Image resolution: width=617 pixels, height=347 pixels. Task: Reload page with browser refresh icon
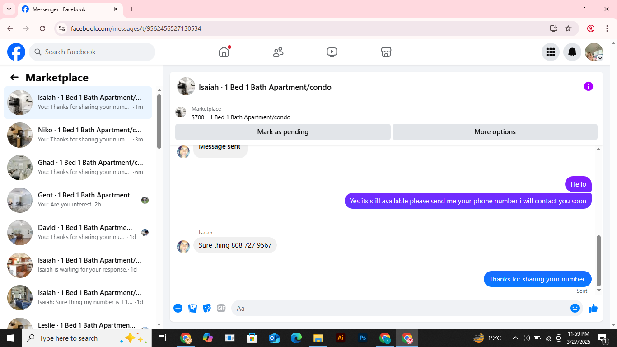click(x=42, y=28)
